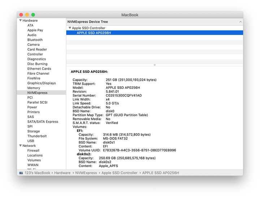Click the S.M.A.R.T. status Verified value

(x=112, y=123)
